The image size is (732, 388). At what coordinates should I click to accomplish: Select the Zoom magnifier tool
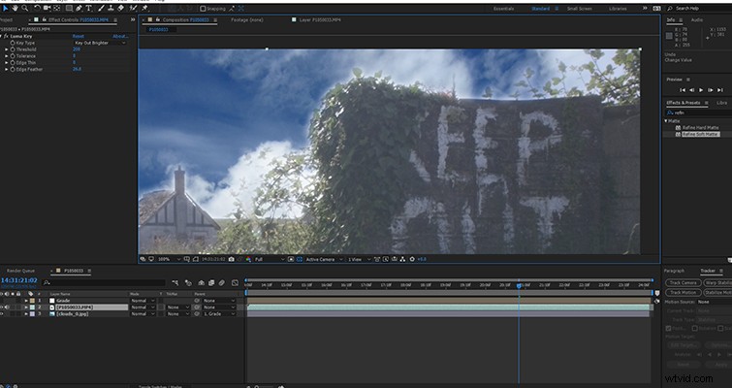[24, 9]
